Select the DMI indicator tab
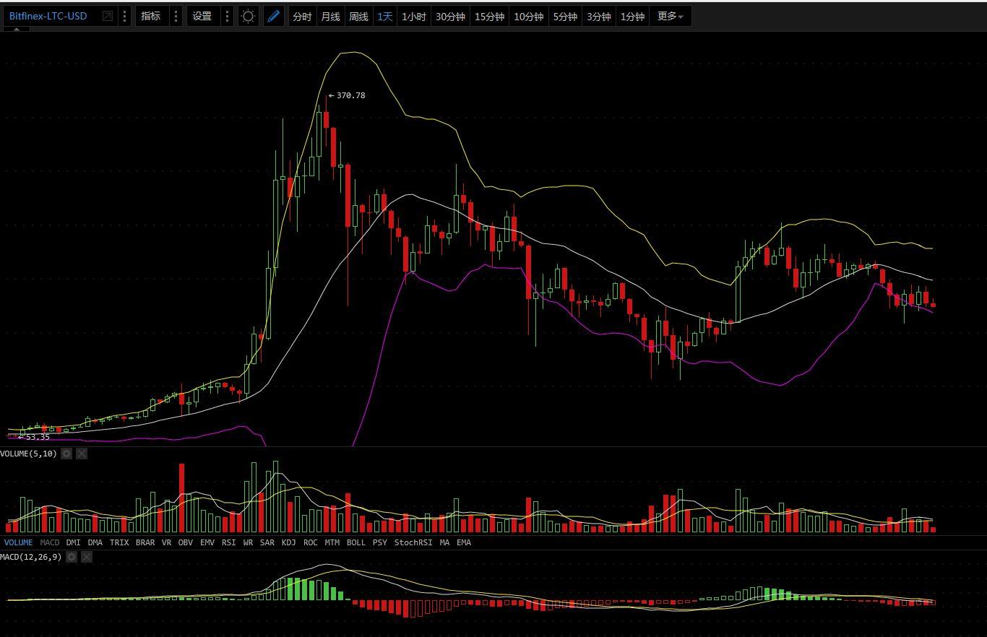The width and height of the screenshot is (987, 637). coord(73,542)
